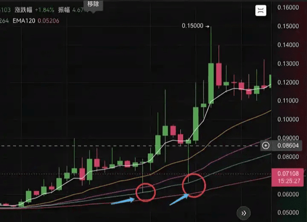Select the EMA120 indicator label
This screenshot has height=222, width=307.
point(24,21)
